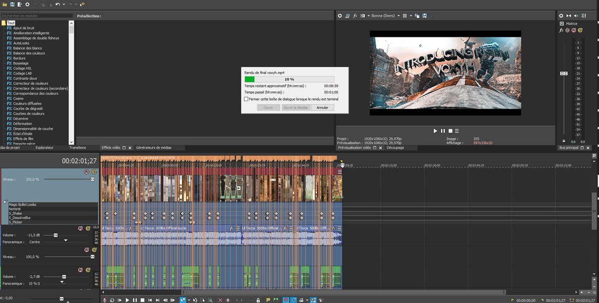599x303 pixels.
Task: Open mixer faders icon in master bus
Action: pos(584,15)
